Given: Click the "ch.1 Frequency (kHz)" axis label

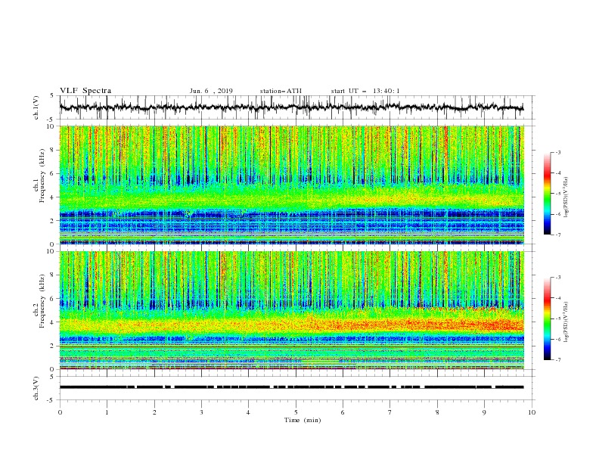Looking at the screenshot, I should [x=39, y=176].
